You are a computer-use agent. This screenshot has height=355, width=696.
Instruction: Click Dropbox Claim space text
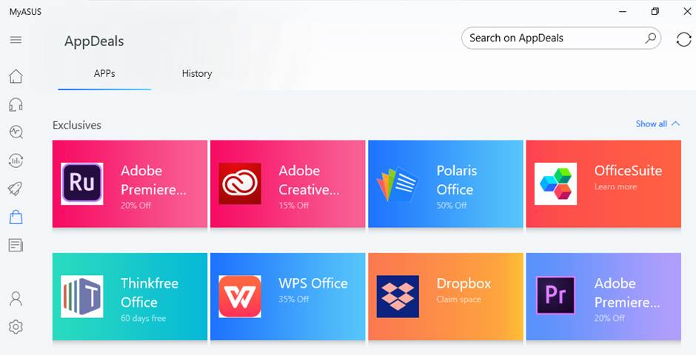point(458,299)
